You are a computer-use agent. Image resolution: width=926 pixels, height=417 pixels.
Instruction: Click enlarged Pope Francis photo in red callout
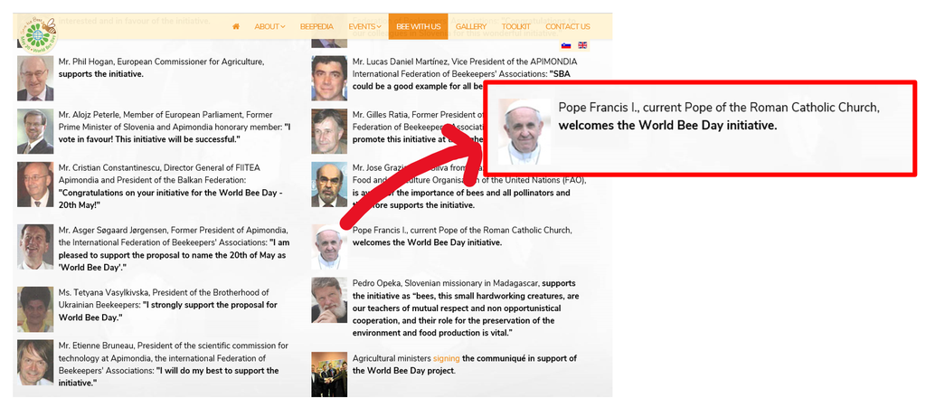[524, 132]
